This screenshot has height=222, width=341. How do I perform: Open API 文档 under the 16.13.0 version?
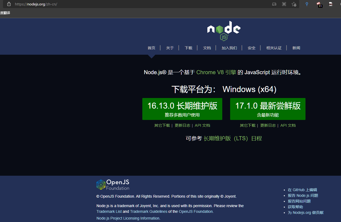coord(202,125)
